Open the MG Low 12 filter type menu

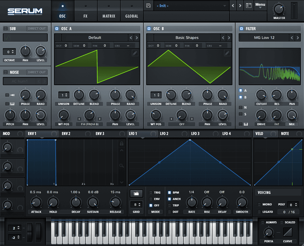264,38
